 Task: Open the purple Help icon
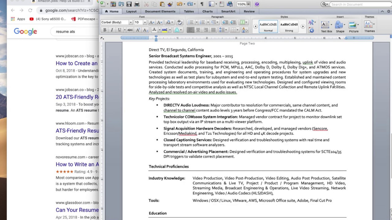[x=257, y=4]
